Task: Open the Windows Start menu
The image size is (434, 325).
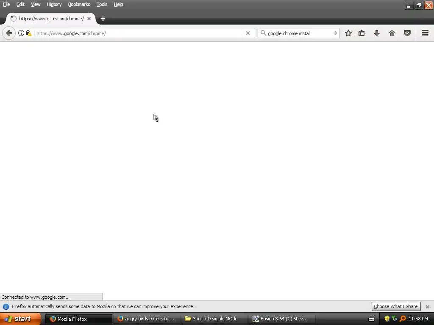Action: click(20, 319)
